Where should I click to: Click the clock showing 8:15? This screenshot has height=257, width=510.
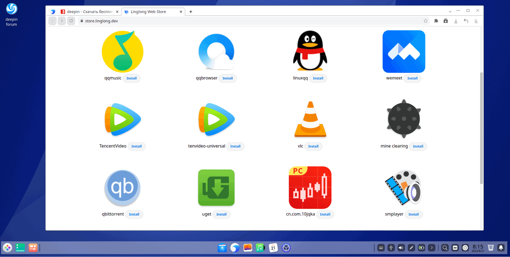click(x=478, y=248)
